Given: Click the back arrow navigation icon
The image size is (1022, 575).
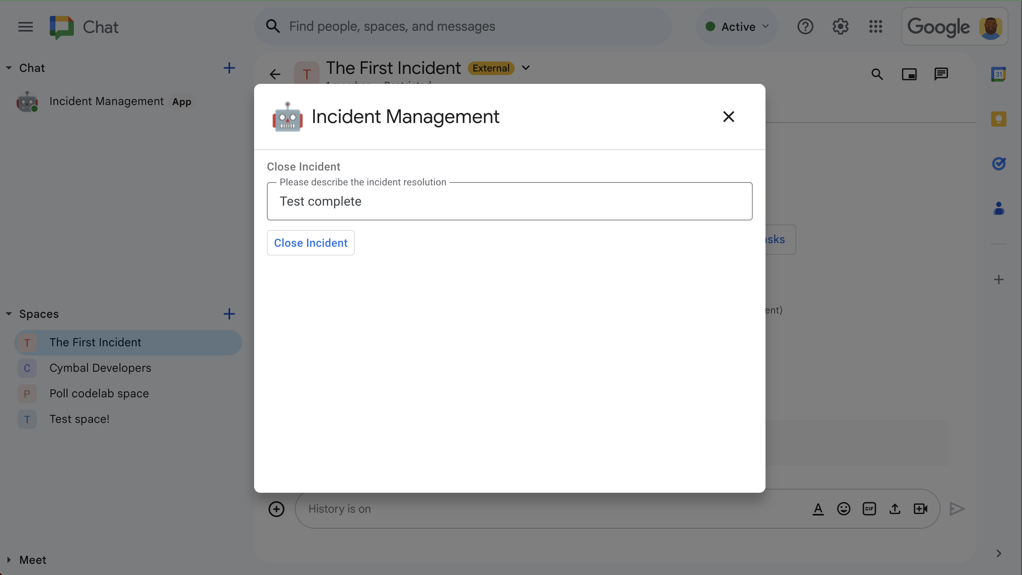Looking at the screenshot, I should click(x=274, y=73).
